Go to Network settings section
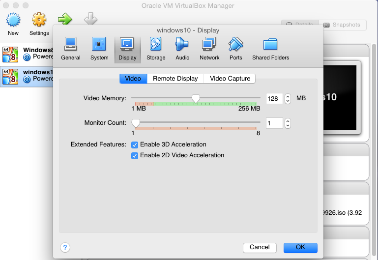378x260 pixels. point(209,49)
